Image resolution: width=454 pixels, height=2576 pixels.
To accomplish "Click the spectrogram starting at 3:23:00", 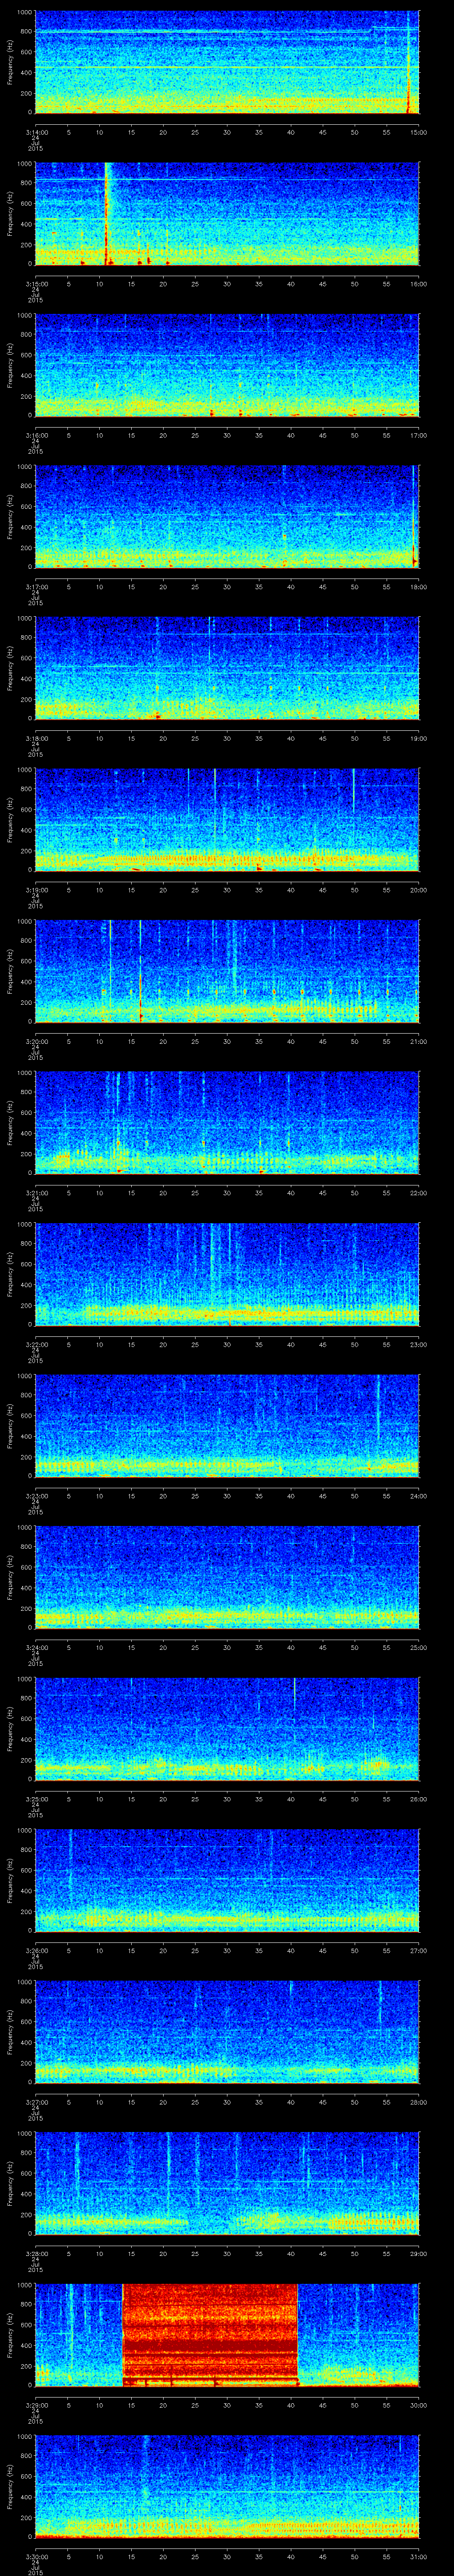I will (227, 1427).
